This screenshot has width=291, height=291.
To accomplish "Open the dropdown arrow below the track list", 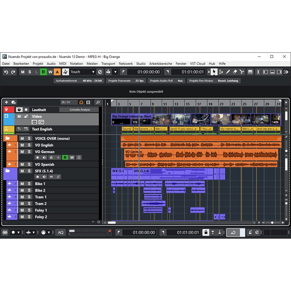I will [x=93, y=222].
